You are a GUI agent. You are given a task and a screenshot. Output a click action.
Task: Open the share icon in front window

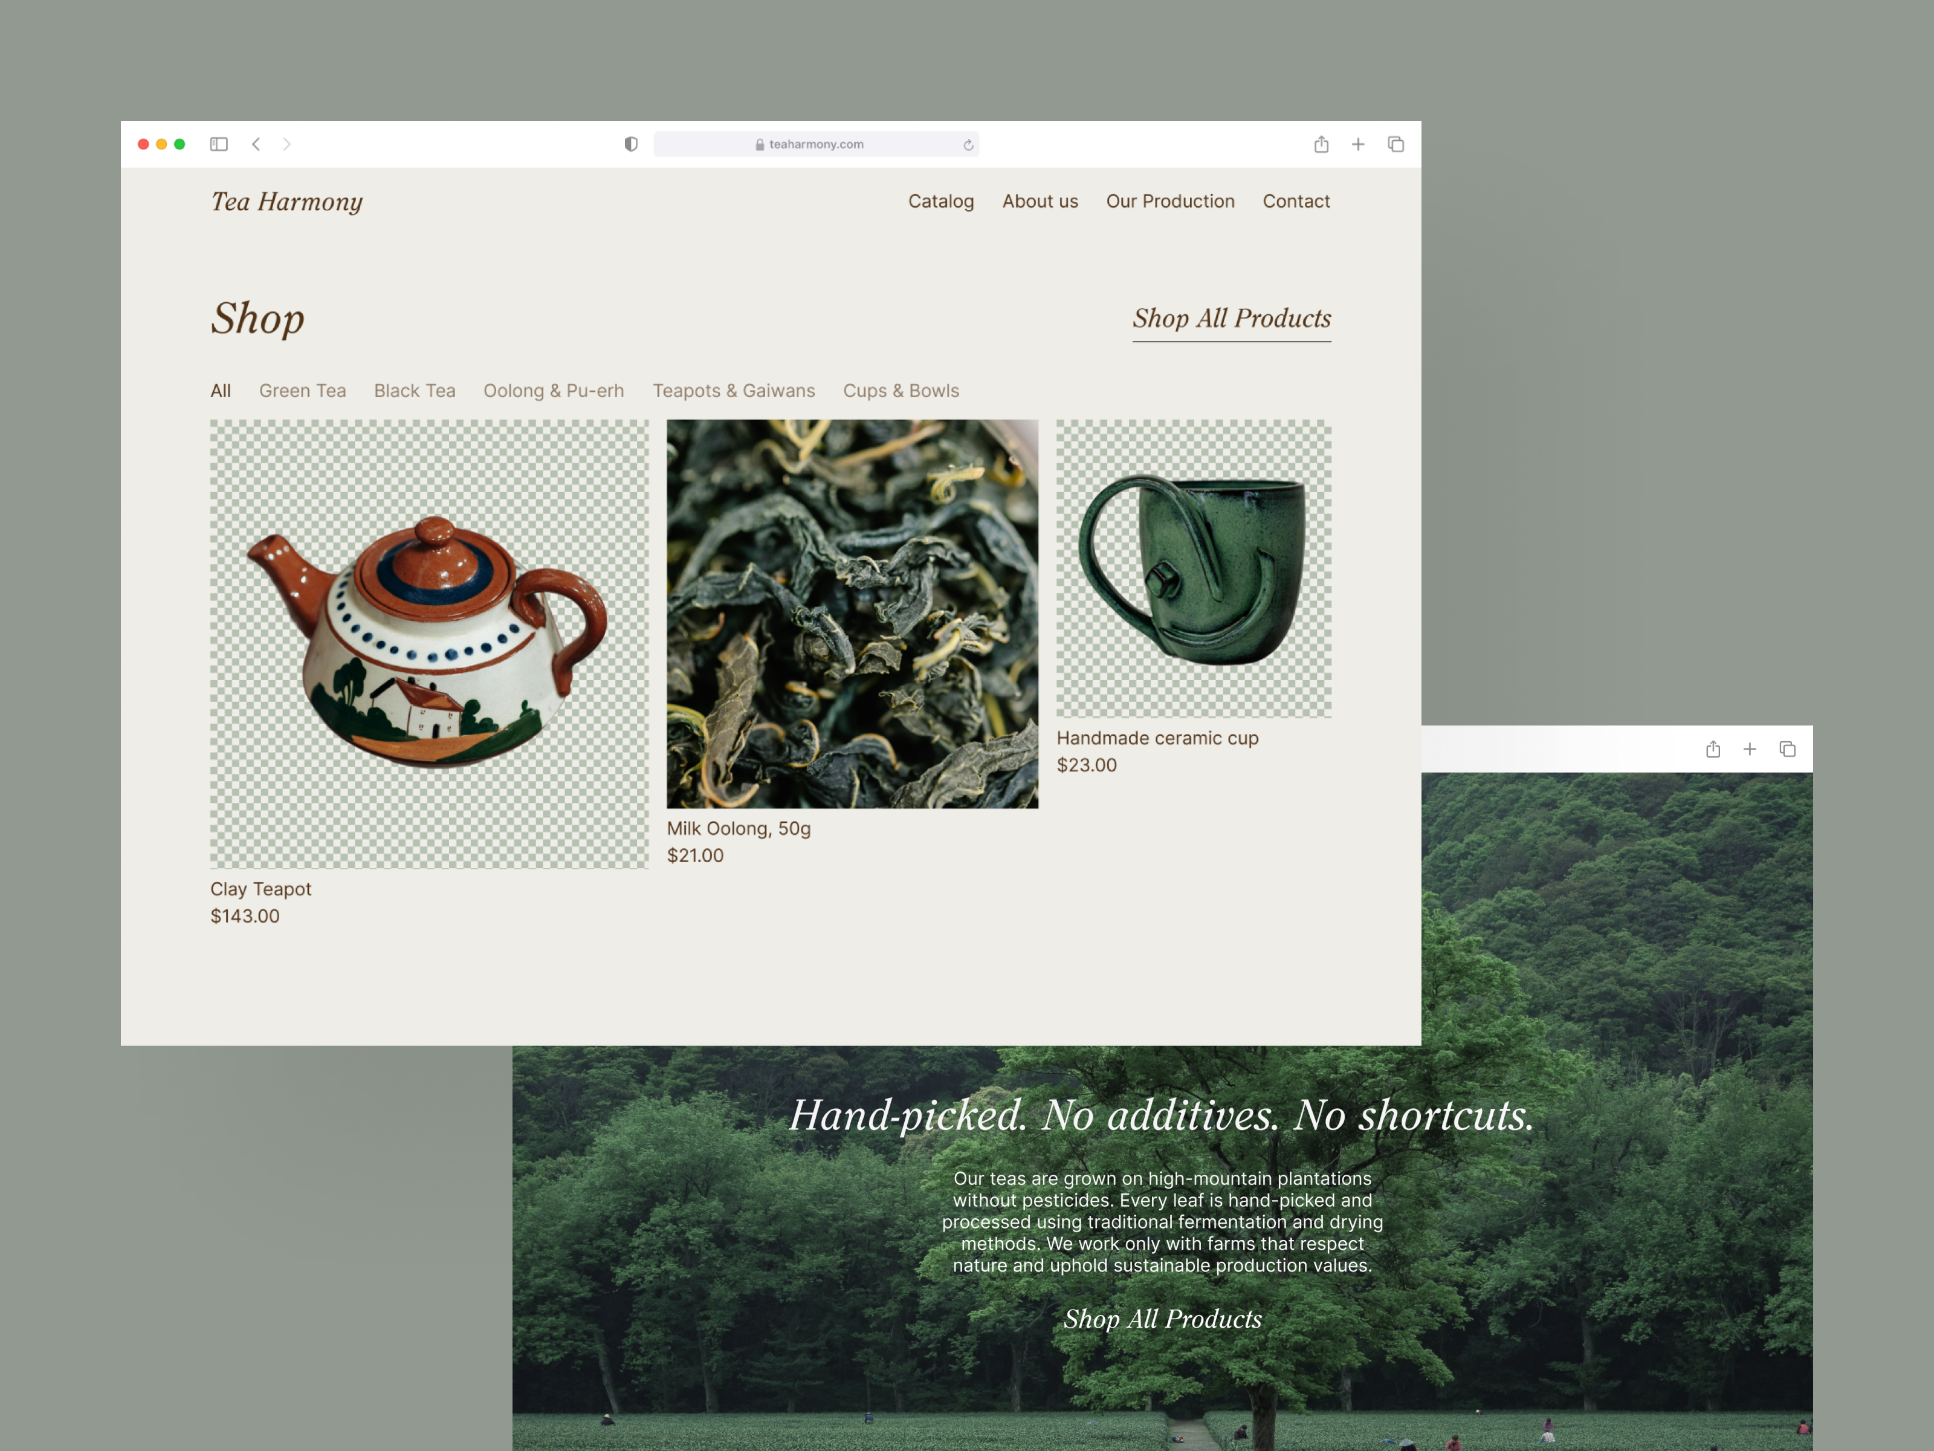tap(1321, 144)
